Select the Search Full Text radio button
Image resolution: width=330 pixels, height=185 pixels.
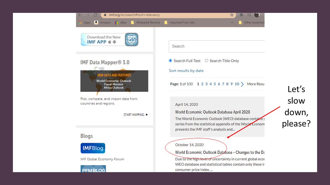point(170,61)
